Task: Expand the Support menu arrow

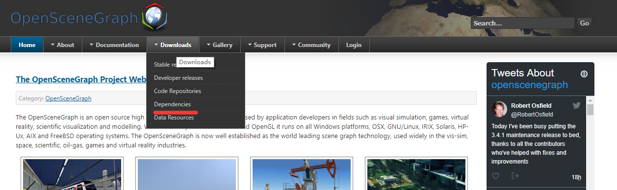Action: click(250, 45)
